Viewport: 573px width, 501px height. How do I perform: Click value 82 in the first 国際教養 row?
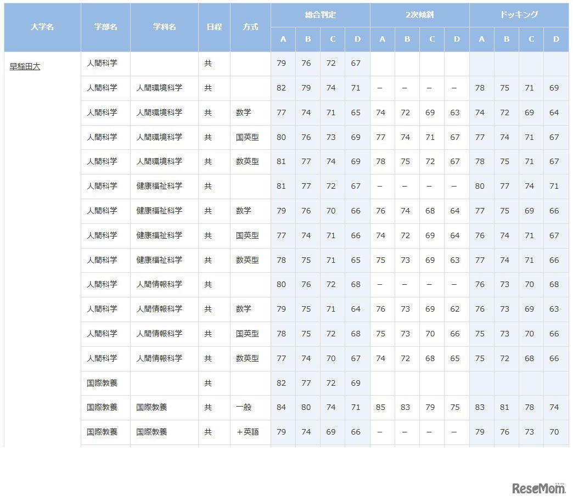(x=282, y=383)
